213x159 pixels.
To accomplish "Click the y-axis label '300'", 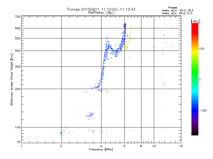I will (18, 67).
